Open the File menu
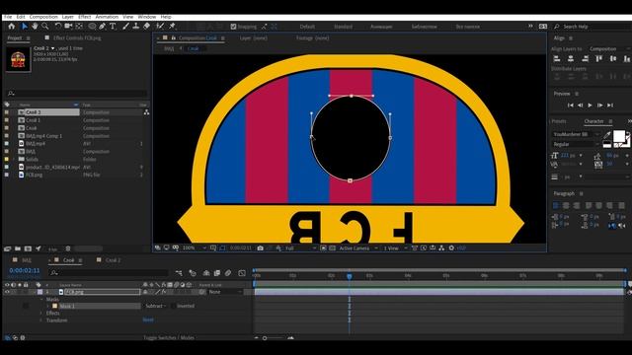This screenshot has width=632, height=355. pyautogui.click(x=8, y=17)
